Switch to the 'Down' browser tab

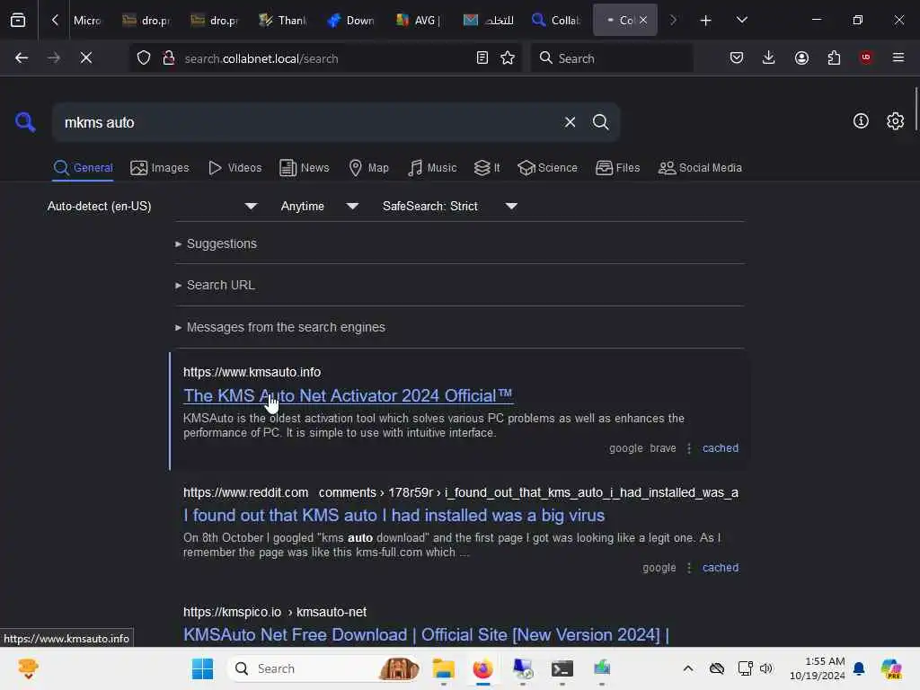tap(351, 21)
